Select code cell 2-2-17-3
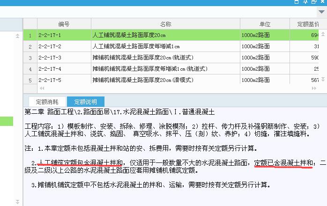Screen dimensions: 327x206 64,58
